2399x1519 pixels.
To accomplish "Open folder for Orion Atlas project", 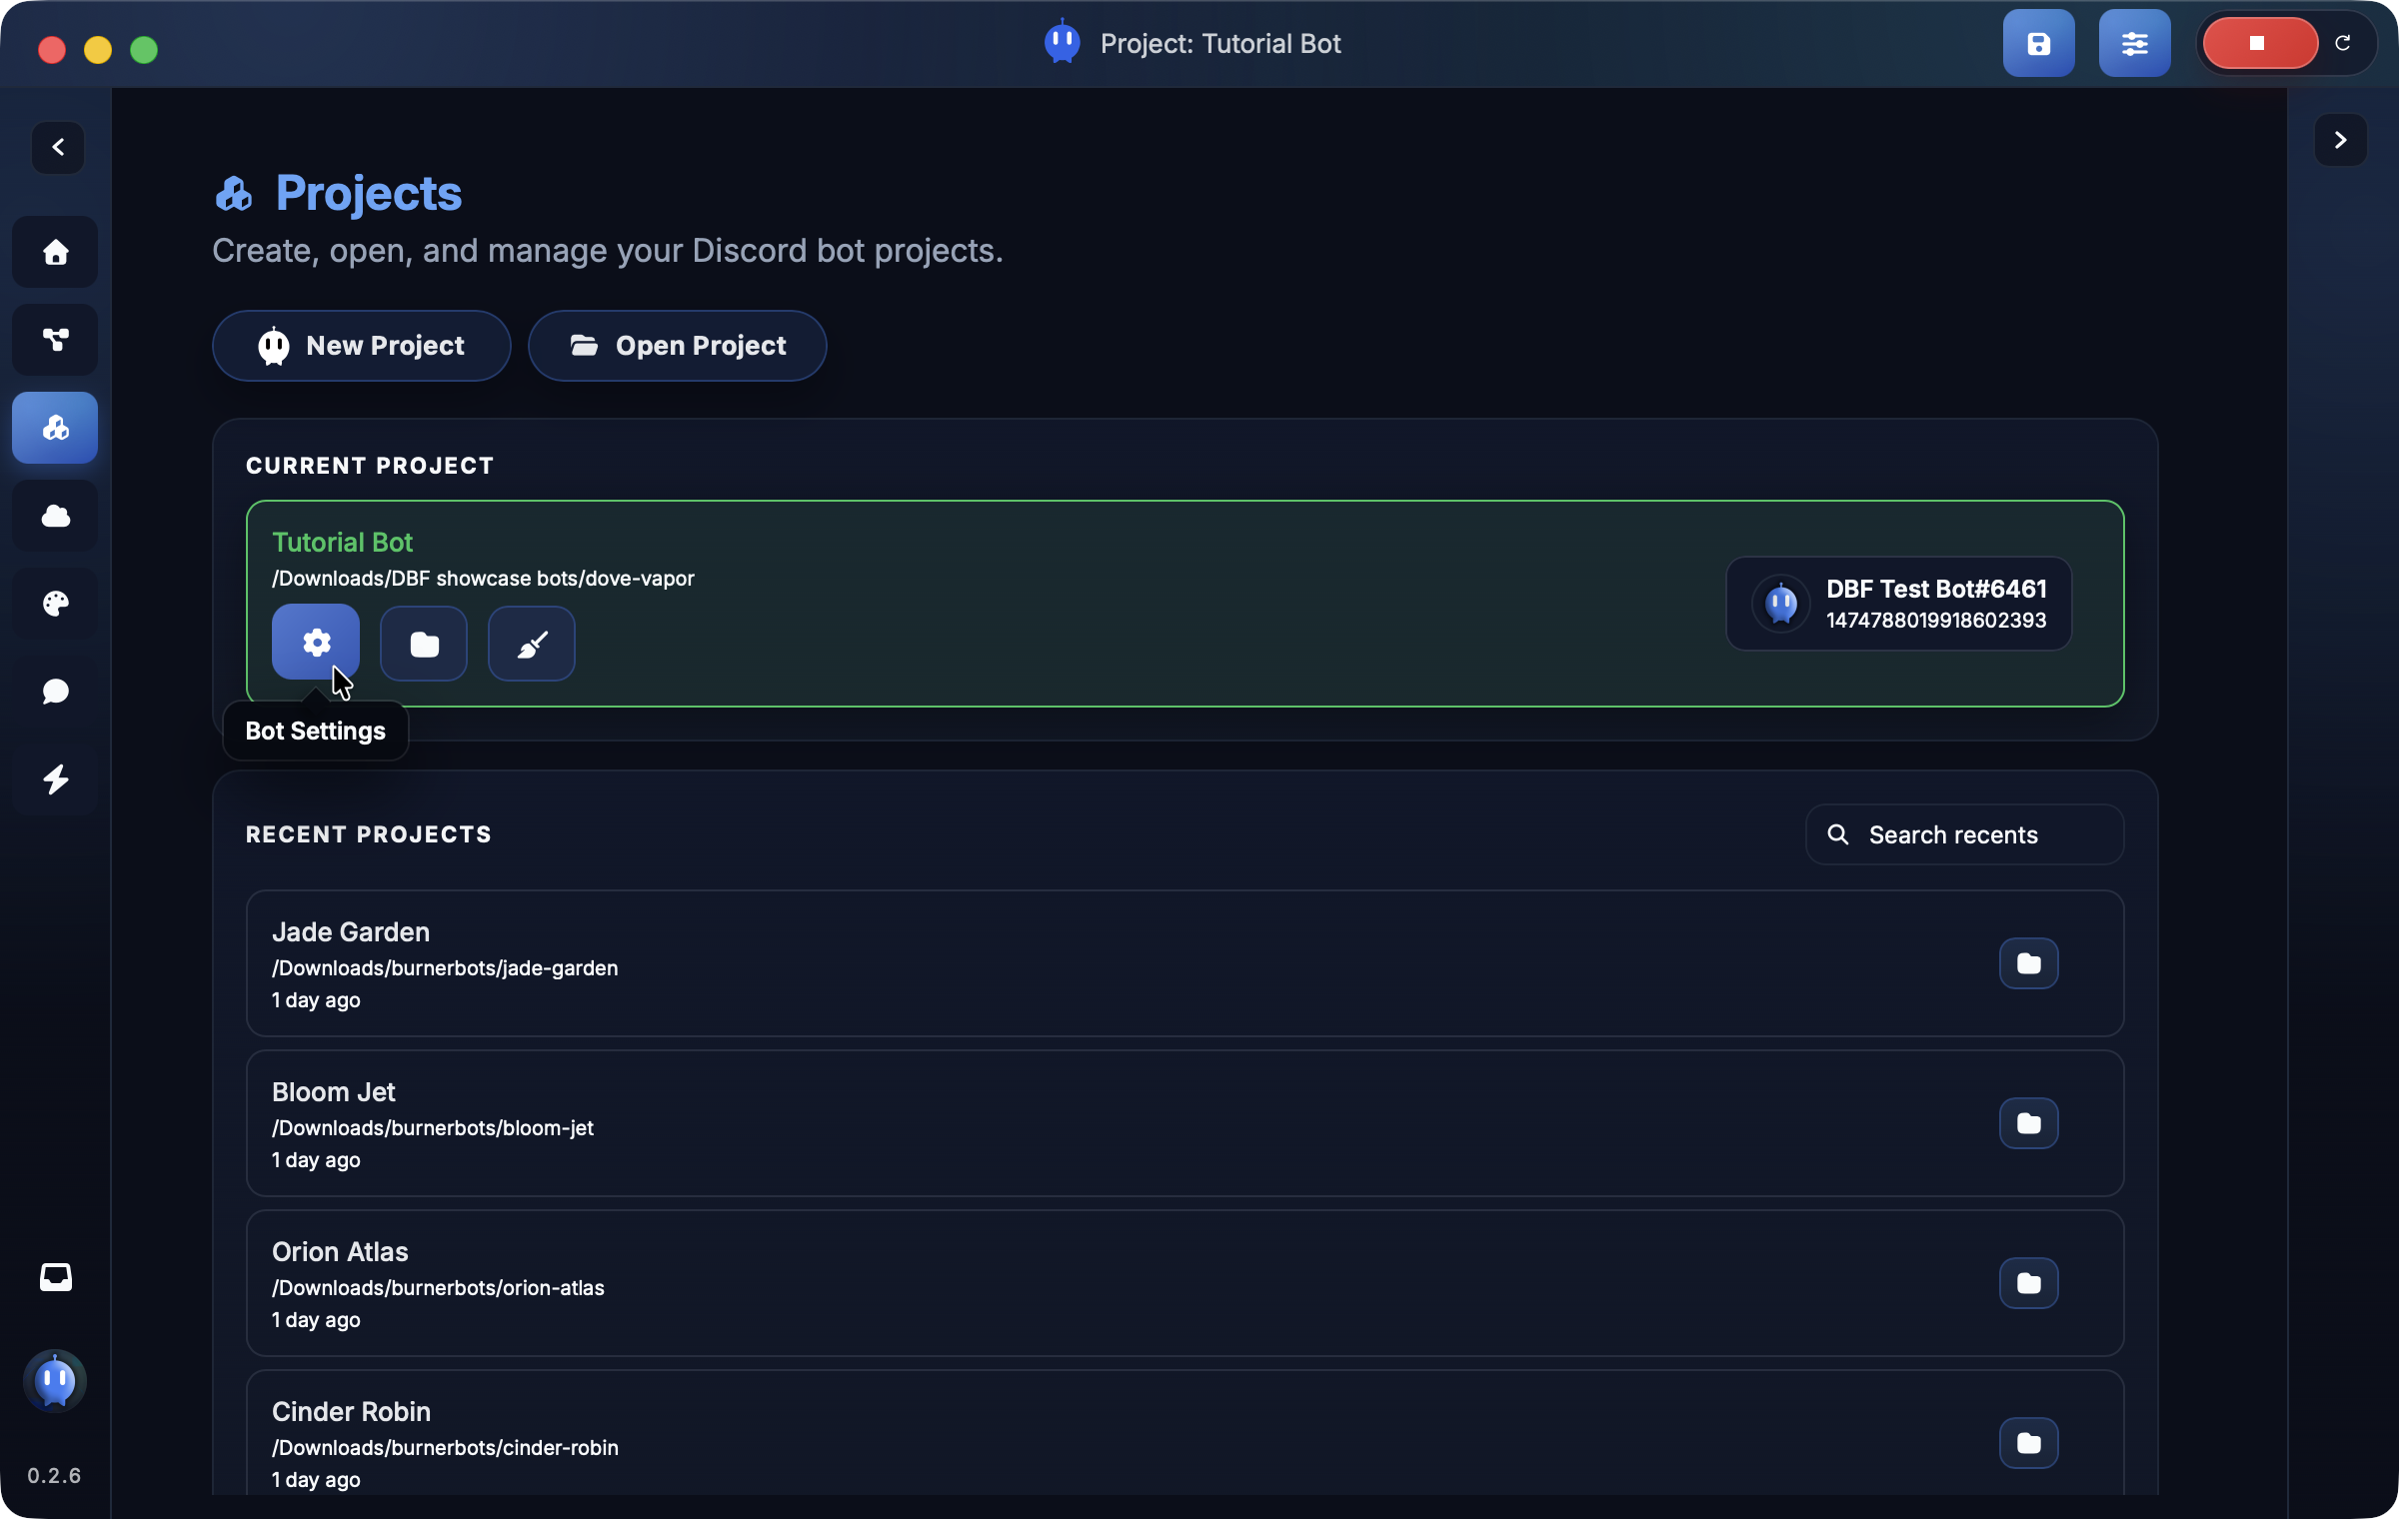I will pos(2028,1283).
